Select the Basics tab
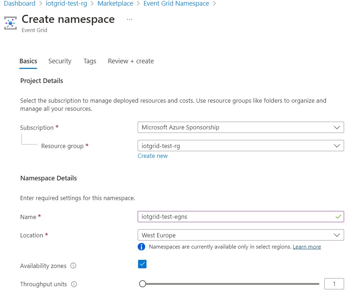 [x=28, y=61]
